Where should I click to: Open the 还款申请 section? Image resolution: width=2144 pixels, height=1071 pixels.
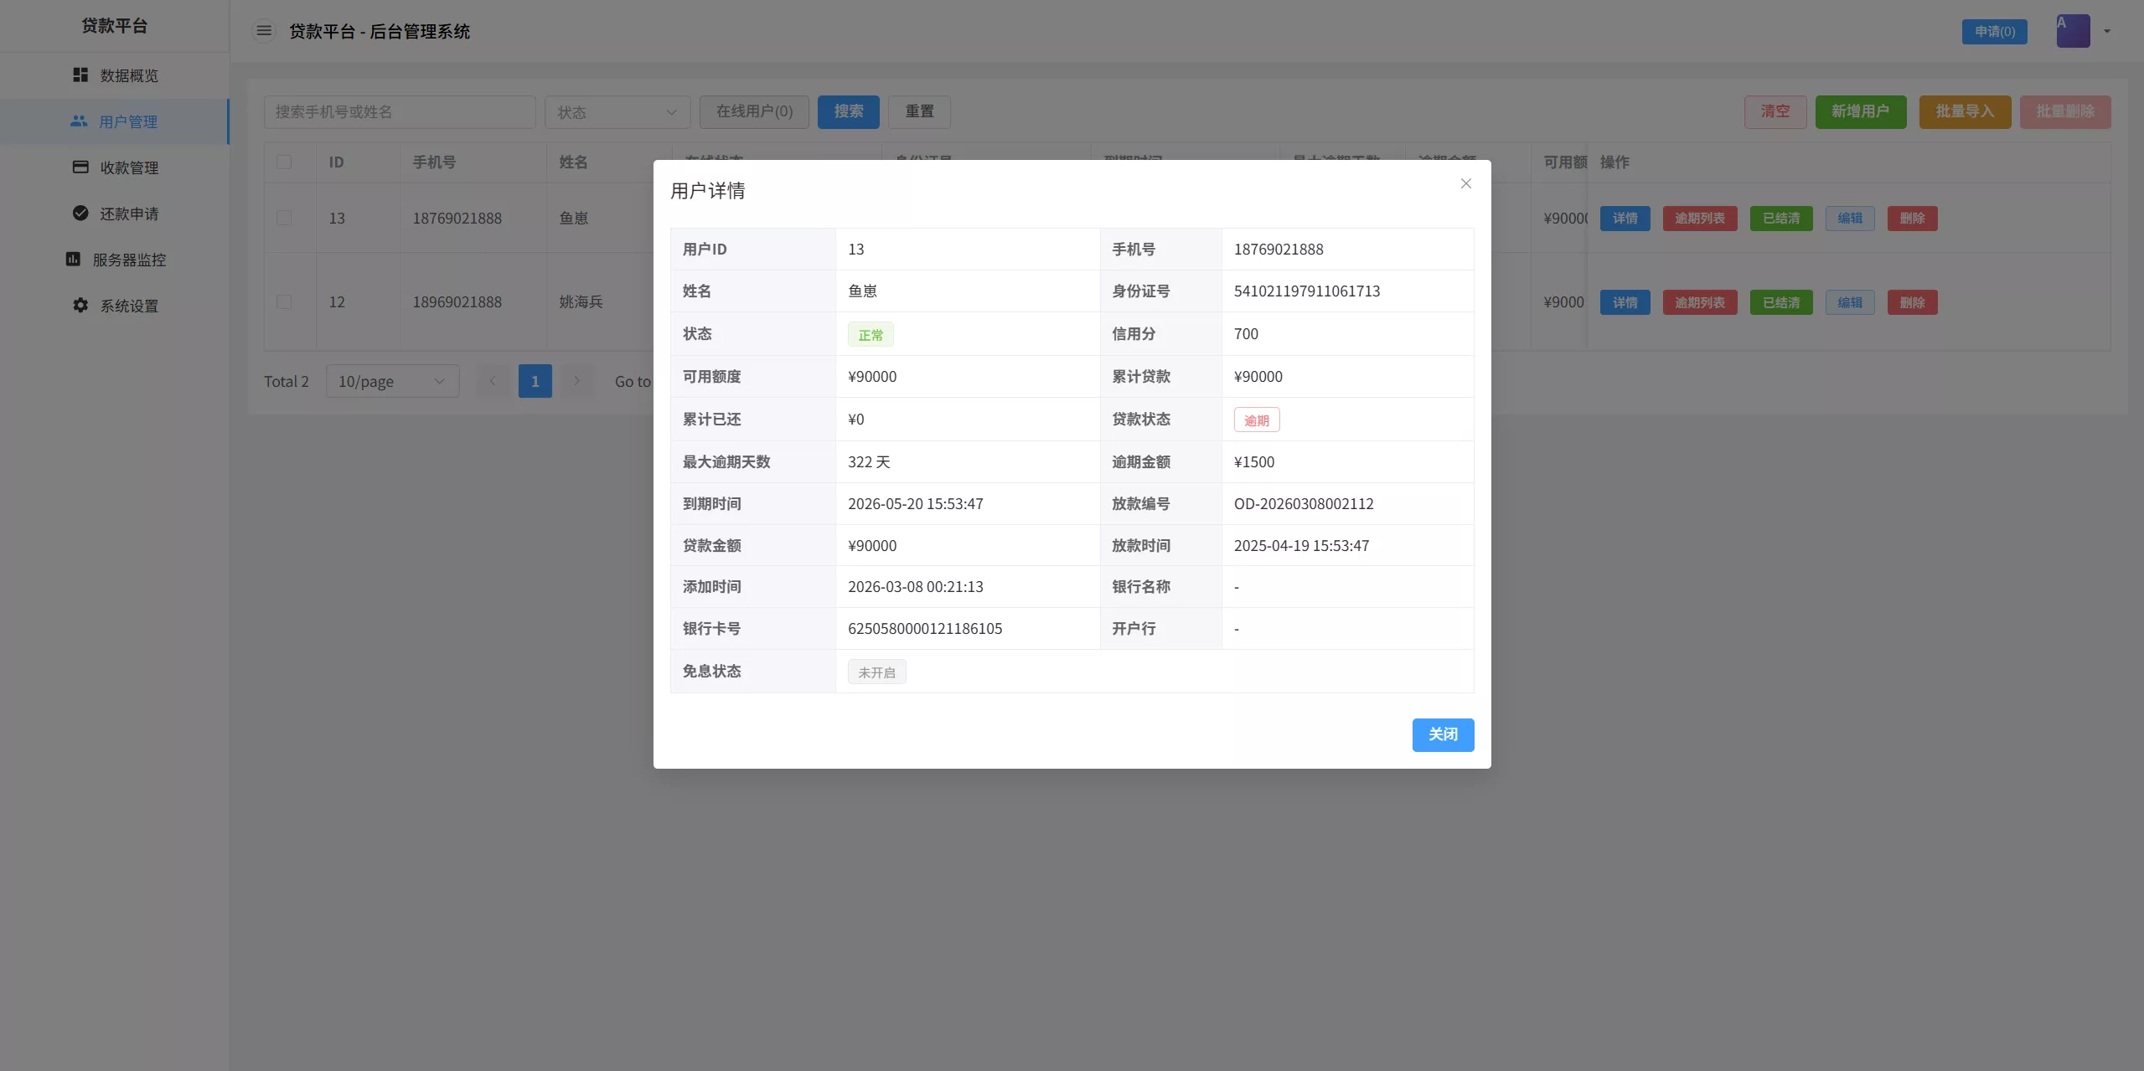click(129, 213)
